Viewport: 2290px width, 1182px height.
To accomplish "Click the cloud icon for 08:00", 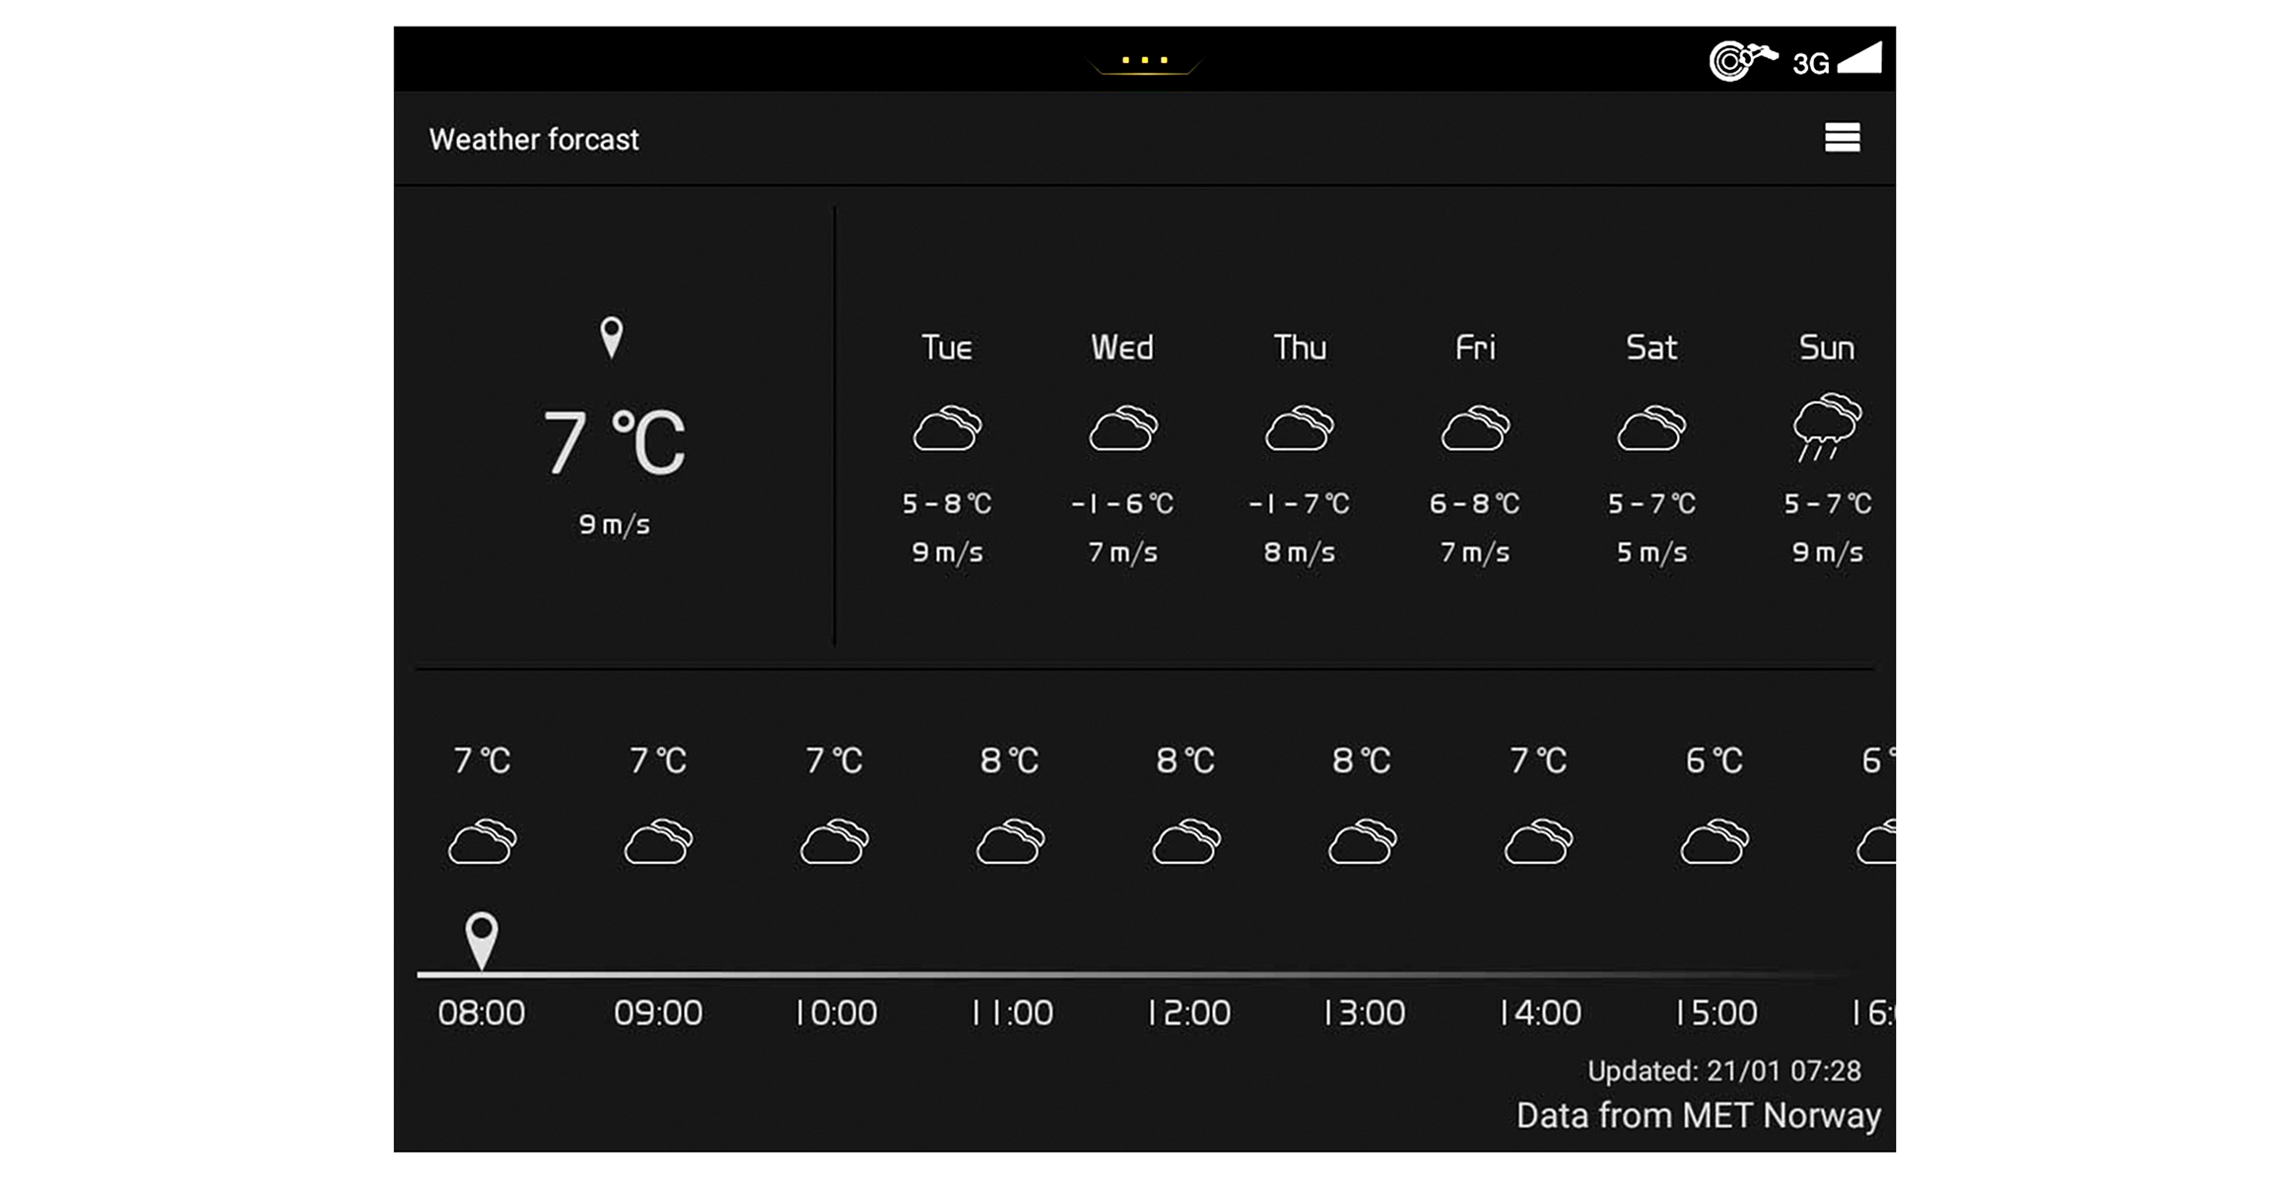I will pyautogui.click(x=482, y=841).
